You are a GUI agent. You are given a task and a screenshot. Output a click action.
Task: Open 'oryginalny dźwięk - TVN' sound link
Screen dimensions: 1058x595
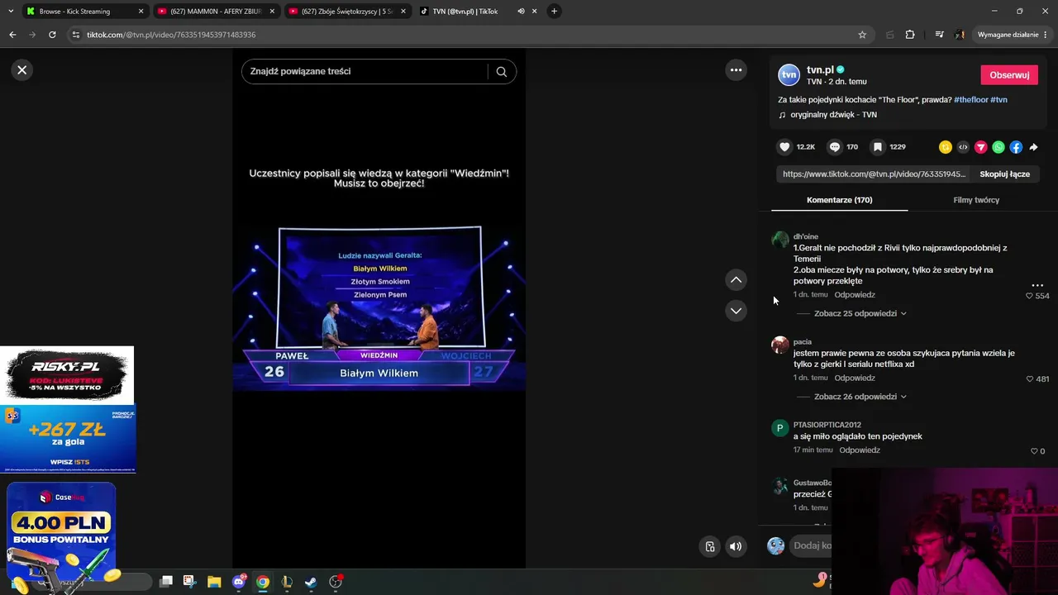(x=833, y=115)
